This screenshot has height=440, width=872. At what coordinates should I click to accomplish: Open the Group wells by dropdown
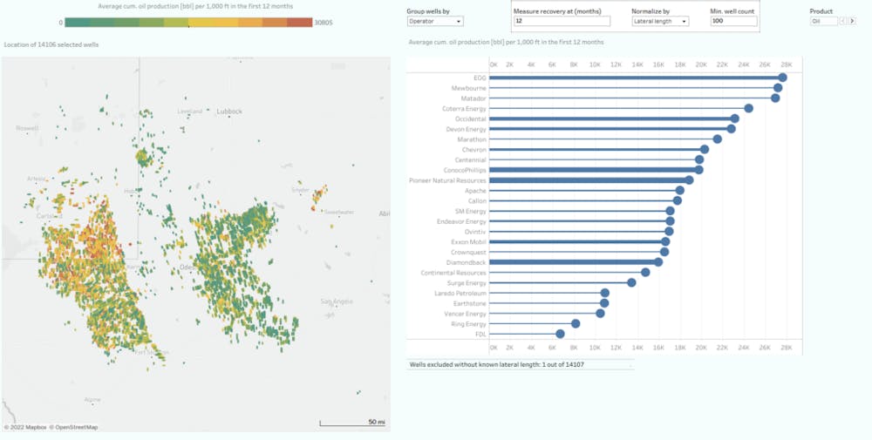coord(435,21)
